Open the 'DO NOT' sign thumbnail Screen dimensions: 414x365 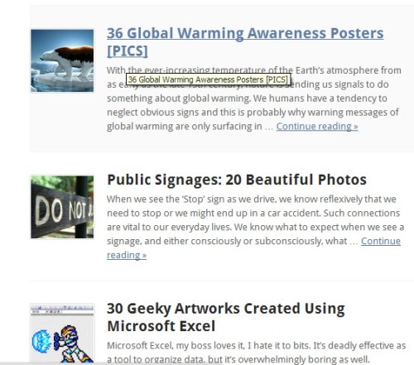pos(62,207)
